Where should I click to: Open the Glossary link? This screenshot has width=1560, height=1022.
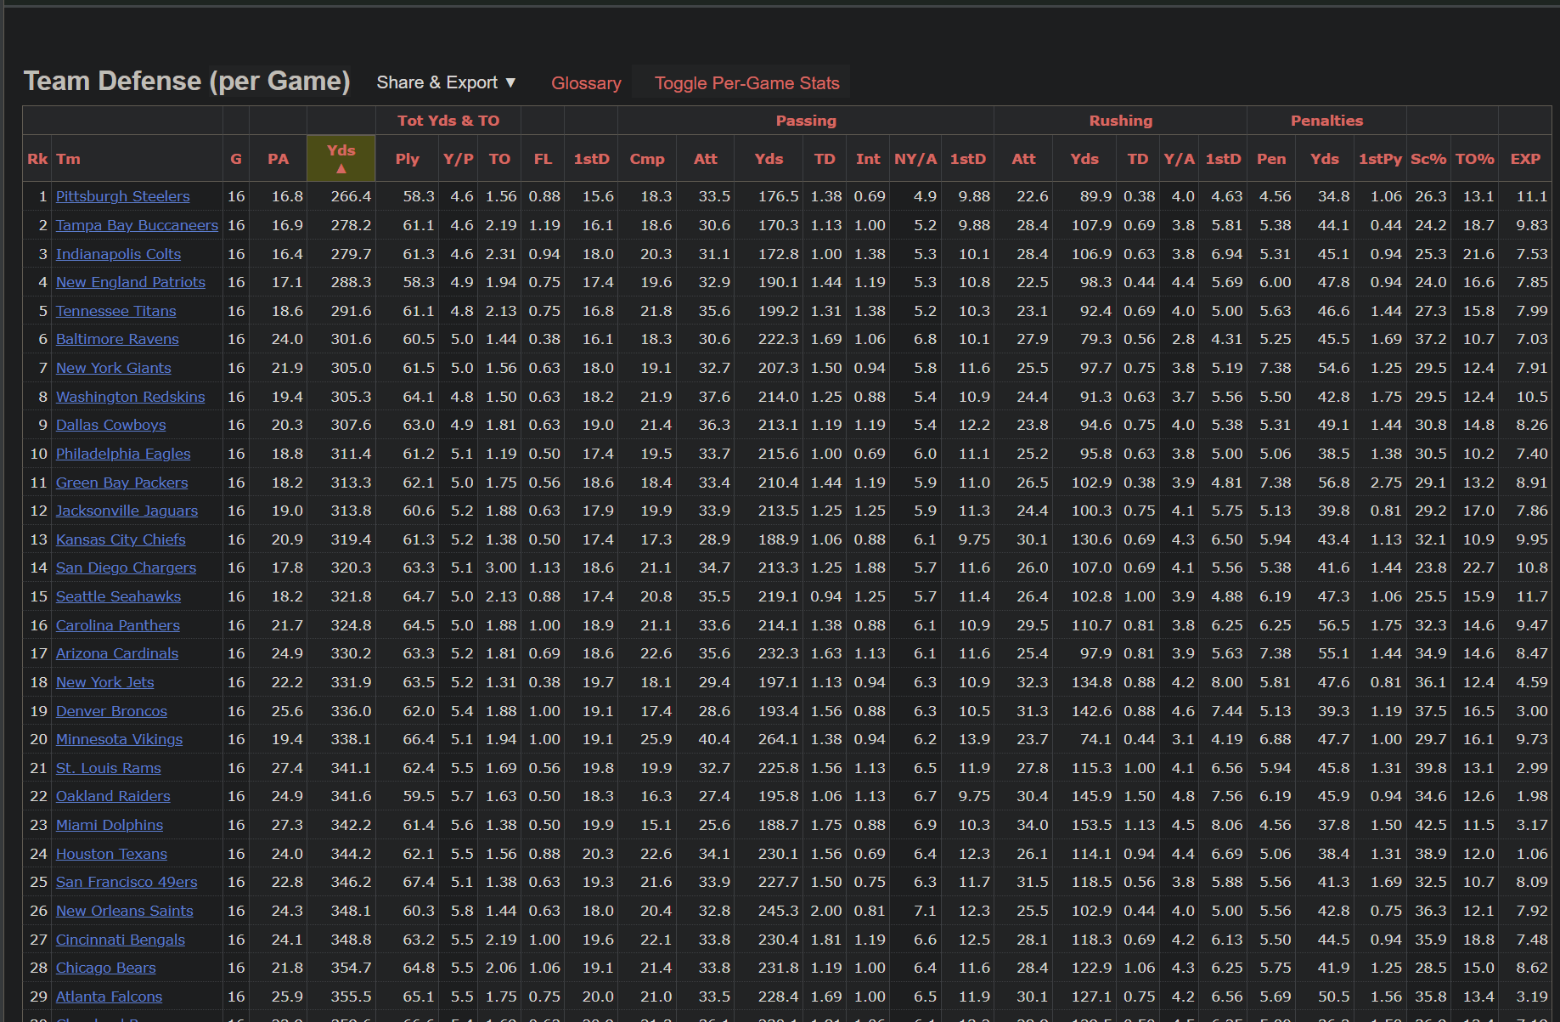pyautogui.click(x=586, y=83)
